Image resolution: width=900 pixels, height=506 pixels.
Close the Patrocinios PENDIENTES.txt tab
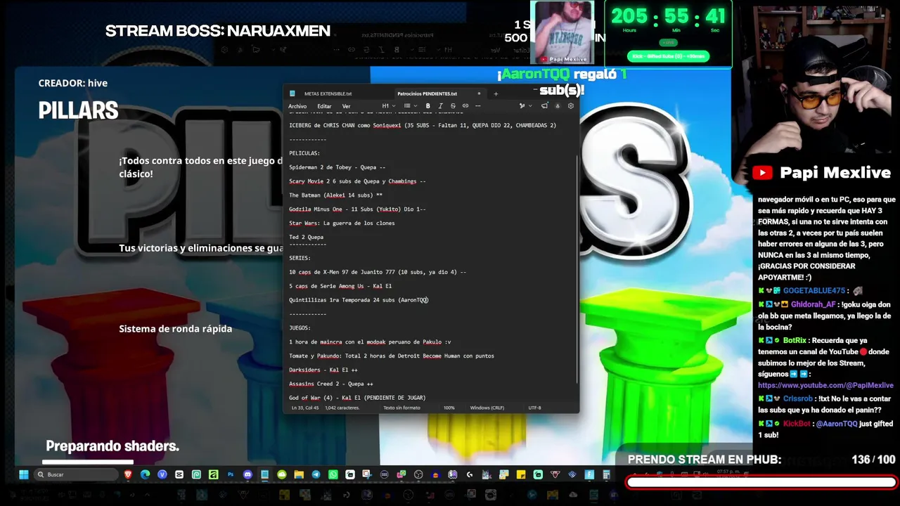coord(479,93)
